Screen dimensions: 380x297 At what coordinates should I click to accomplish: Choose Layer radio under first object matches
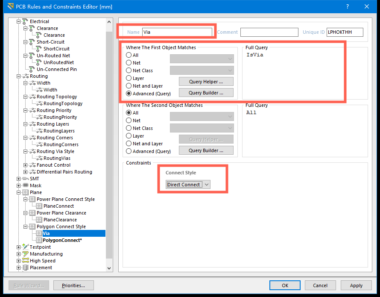129,78
